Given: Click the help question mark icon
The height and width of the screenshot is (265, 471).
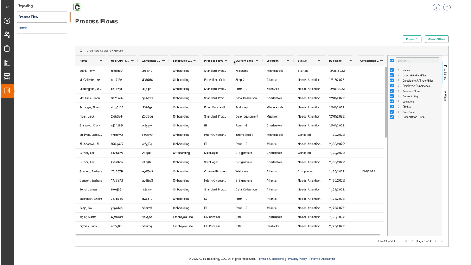Looking at the screenshot, I should coord(437,7).
